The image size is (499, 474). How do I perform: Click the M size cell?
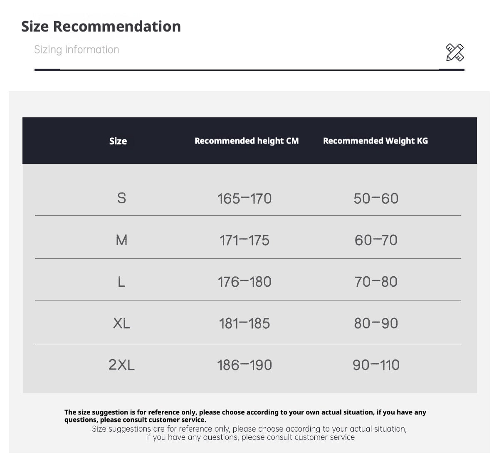(121, 240)
